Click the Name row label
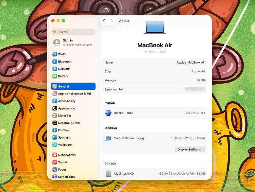The image size is (255, 192). tap(109, 63)
